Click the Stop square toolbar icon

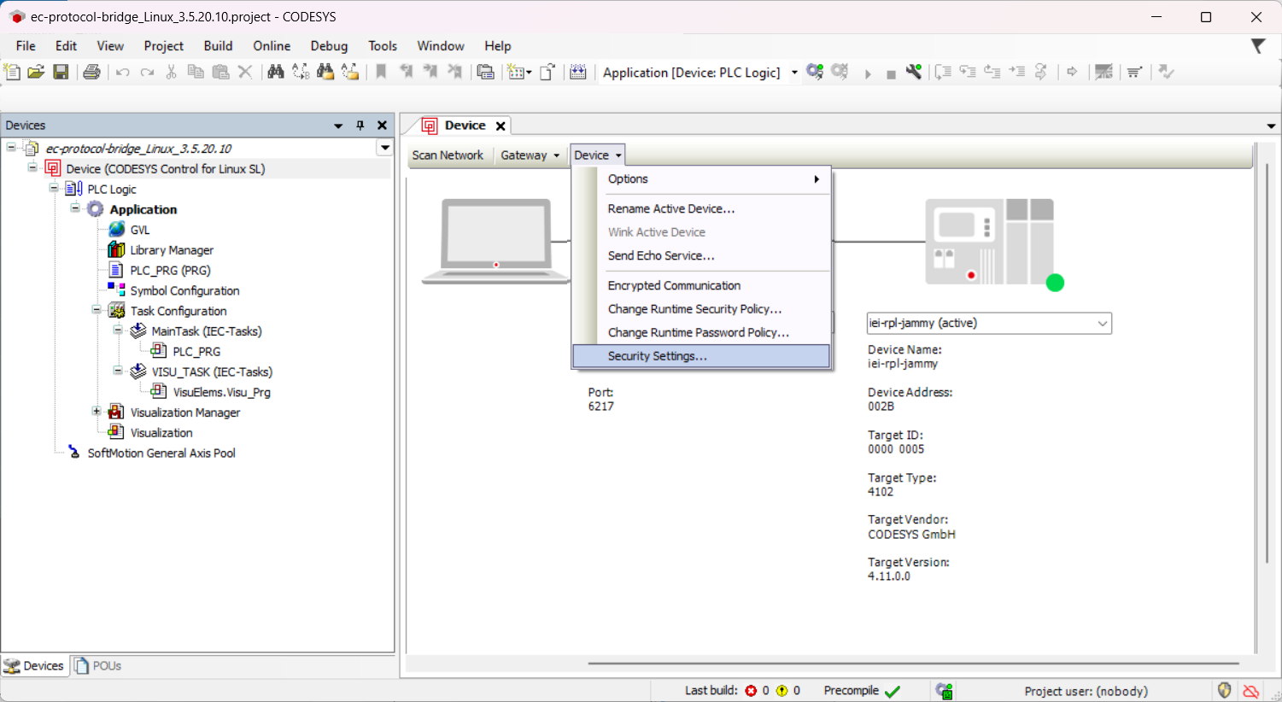coord(891,74)
